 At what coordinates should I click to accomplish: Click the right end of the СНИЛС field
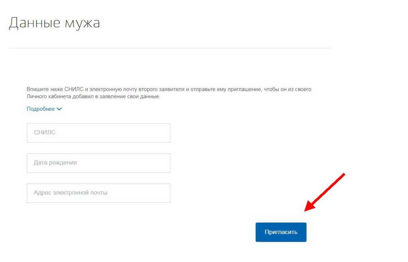[x=163, y=133]
